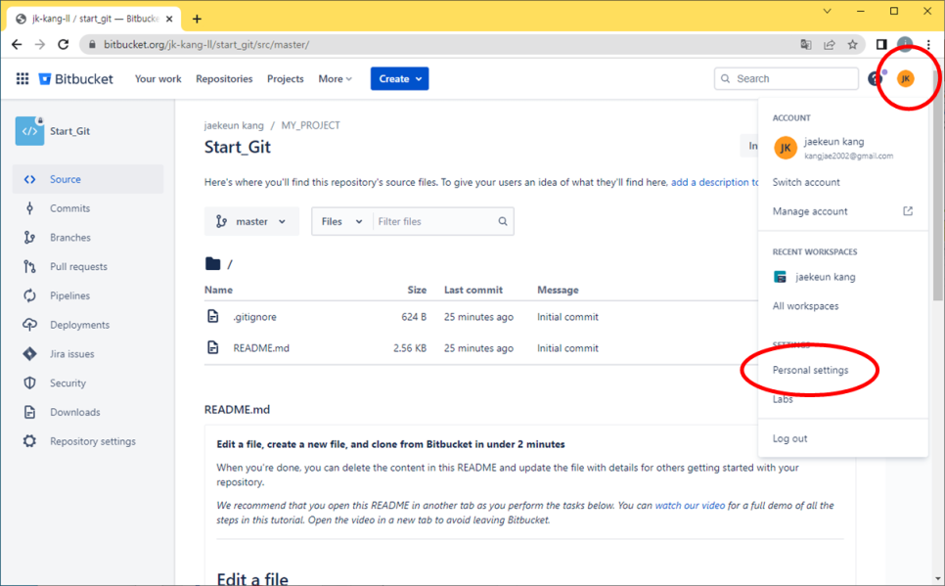Open the browser side panel icon
The height and width of the screenshot is (586, 945).
coord(881,44)
